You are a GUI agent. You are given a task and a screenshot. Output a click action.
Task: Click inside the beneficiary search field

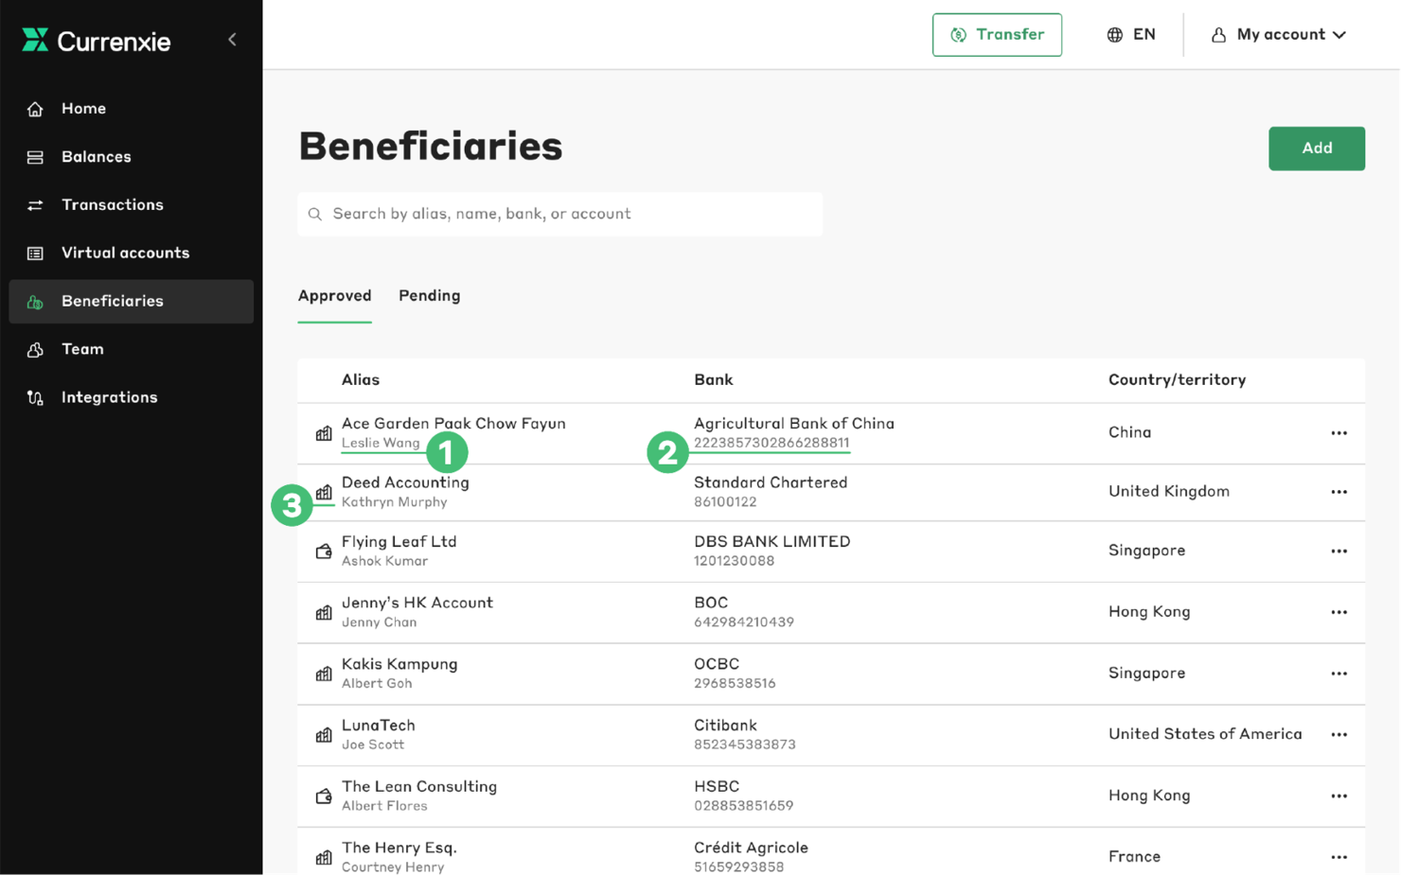pyautogui.click(x=560, y=214)
